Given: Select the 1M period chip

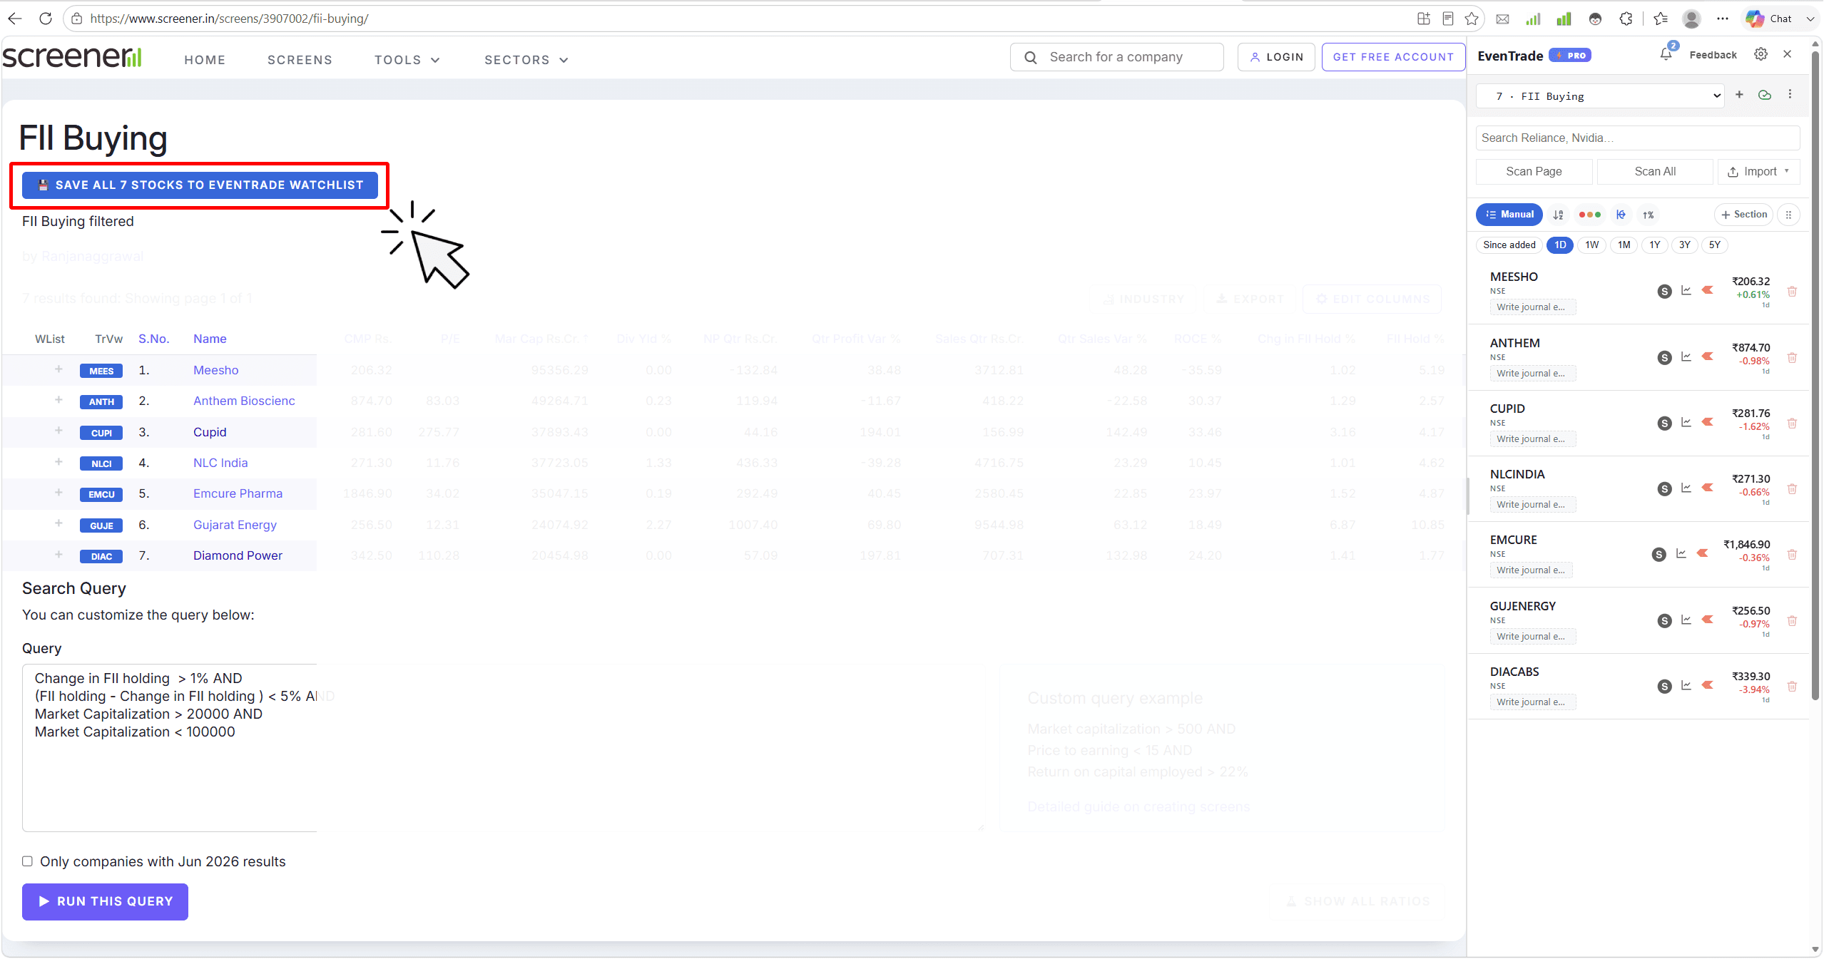Looking at the screenshot, I should pos(1624,245).
